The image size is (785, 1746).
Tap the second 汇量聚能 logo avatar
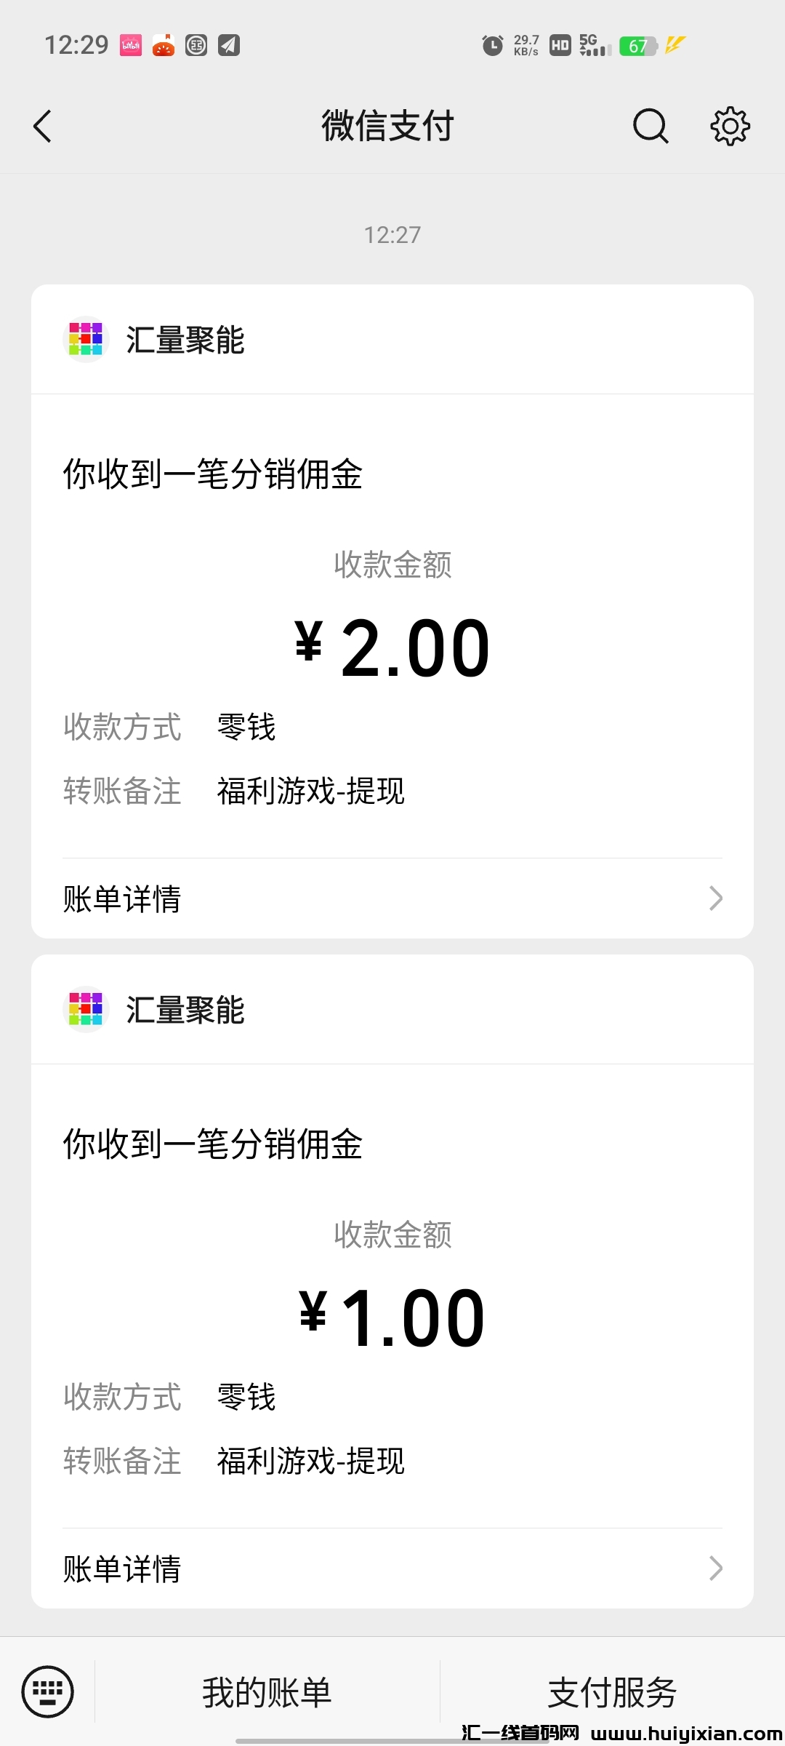pyautogui.click(x=86, y=1009)
